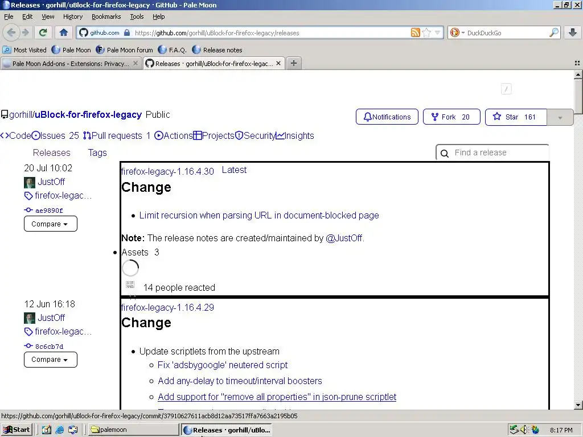Open the Insights tab

295,135
